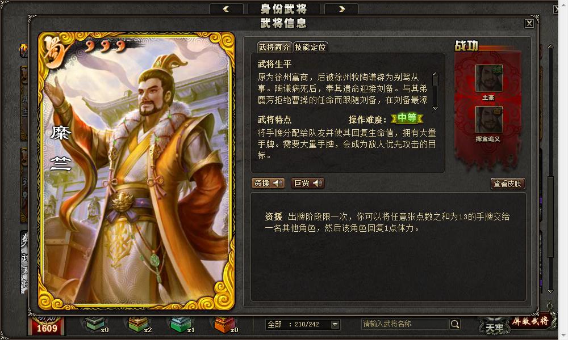Viewport: 568px width, 340px height.
Task: Switch to 技能定位 tab
Action: click(x=311, y=47)
